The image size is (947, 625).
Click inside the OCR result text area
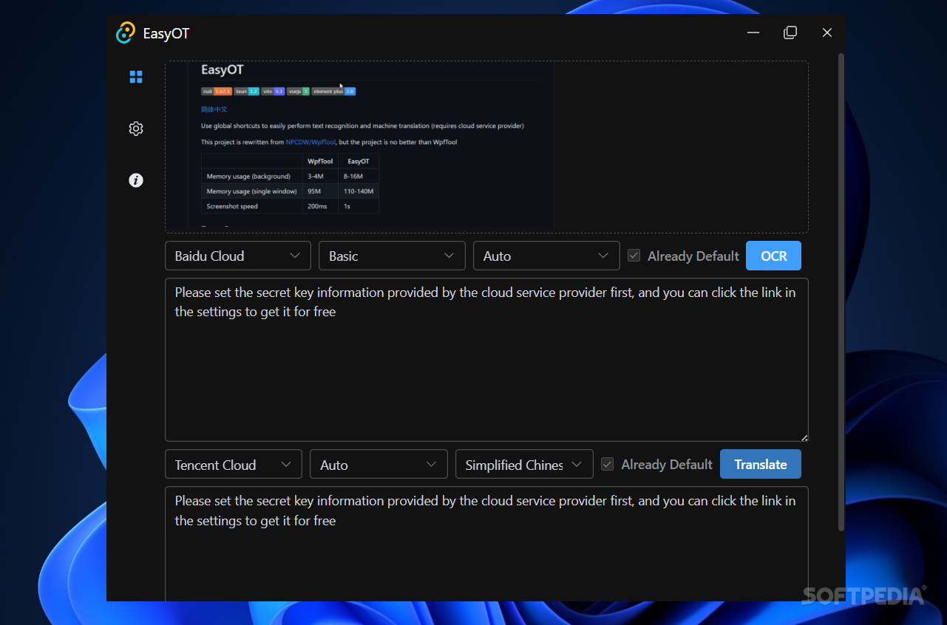tap(486, 360)
